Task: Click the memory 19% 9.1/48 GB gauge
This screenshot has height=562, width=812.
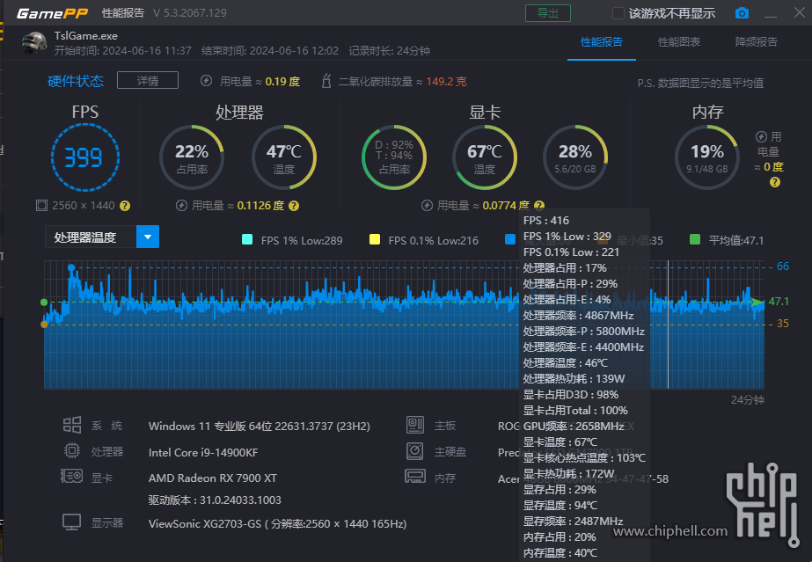Action: [707, 157]
